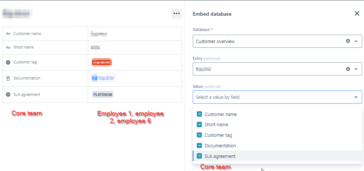Click the PLATINUM SLA badge
The width and height of the screenshot is (364, 171).
coord(103,94)
